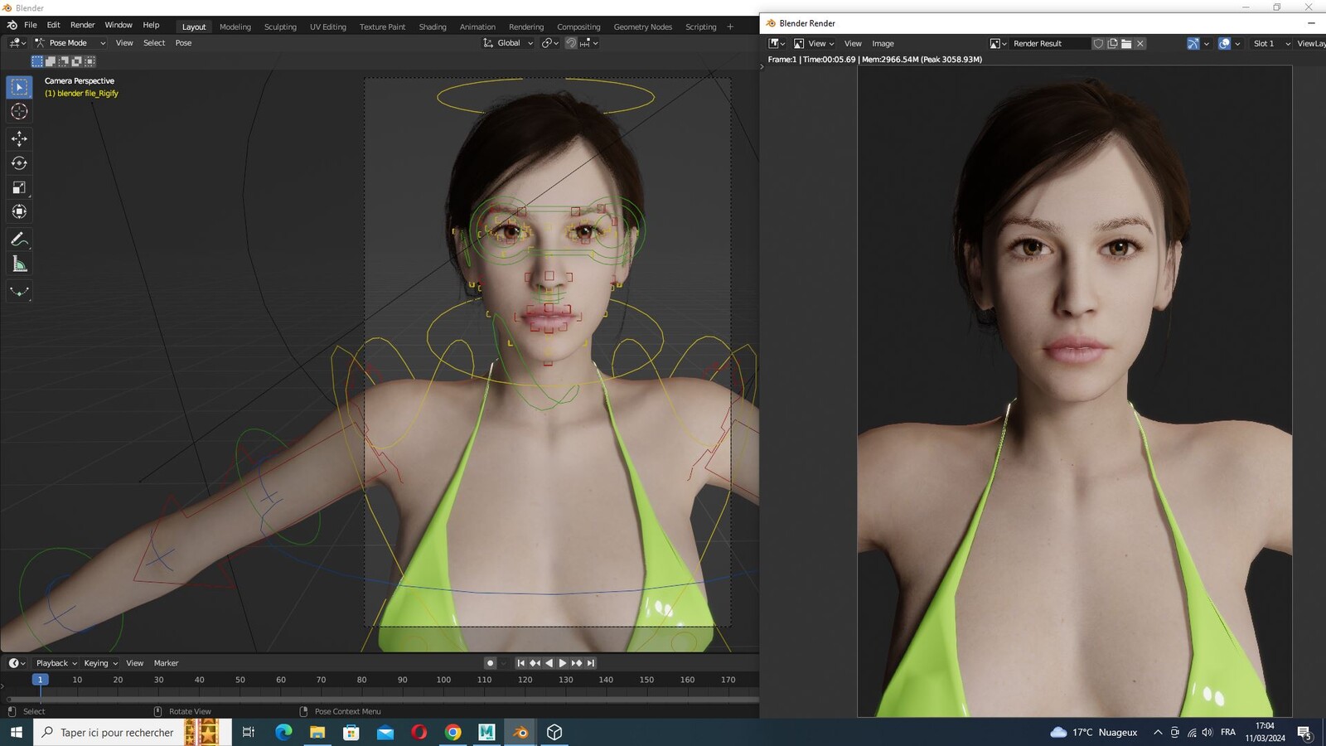The width and height of the screenshot is (1326, 746).
Task: Switch to the Shading workspace tab
Action: (x=433, y=27)
